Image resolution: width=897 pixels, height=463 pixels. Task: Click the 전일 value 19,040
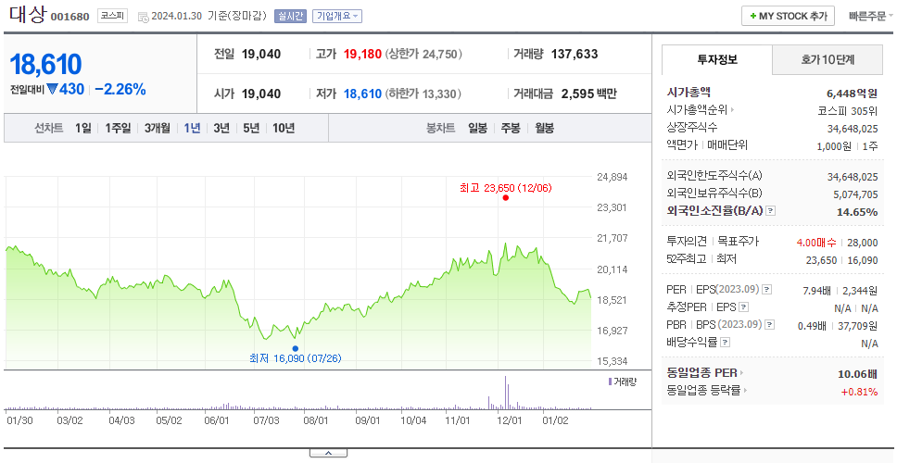[x=261, y=55]
